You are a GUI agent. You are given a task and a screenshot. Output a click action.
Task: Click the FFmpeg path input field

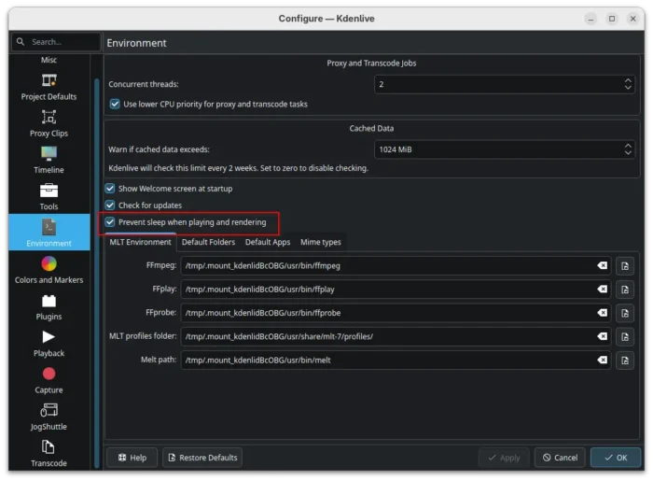click(396, 266)
